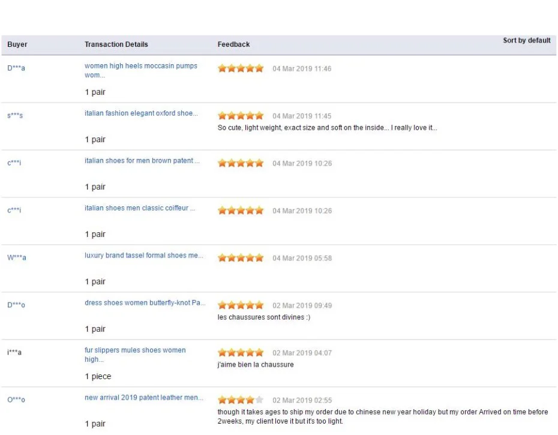The width and height of the screenshot is (558, 435).
Task: Click the star rating on s***s's review
Action: tap(241, 116)
